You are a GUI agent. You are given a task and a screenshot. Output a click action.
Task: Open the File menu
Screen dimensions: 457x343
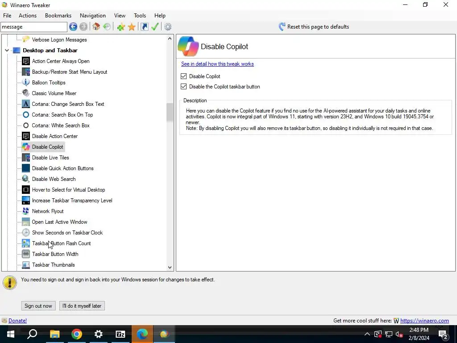(x=7, y=16)
